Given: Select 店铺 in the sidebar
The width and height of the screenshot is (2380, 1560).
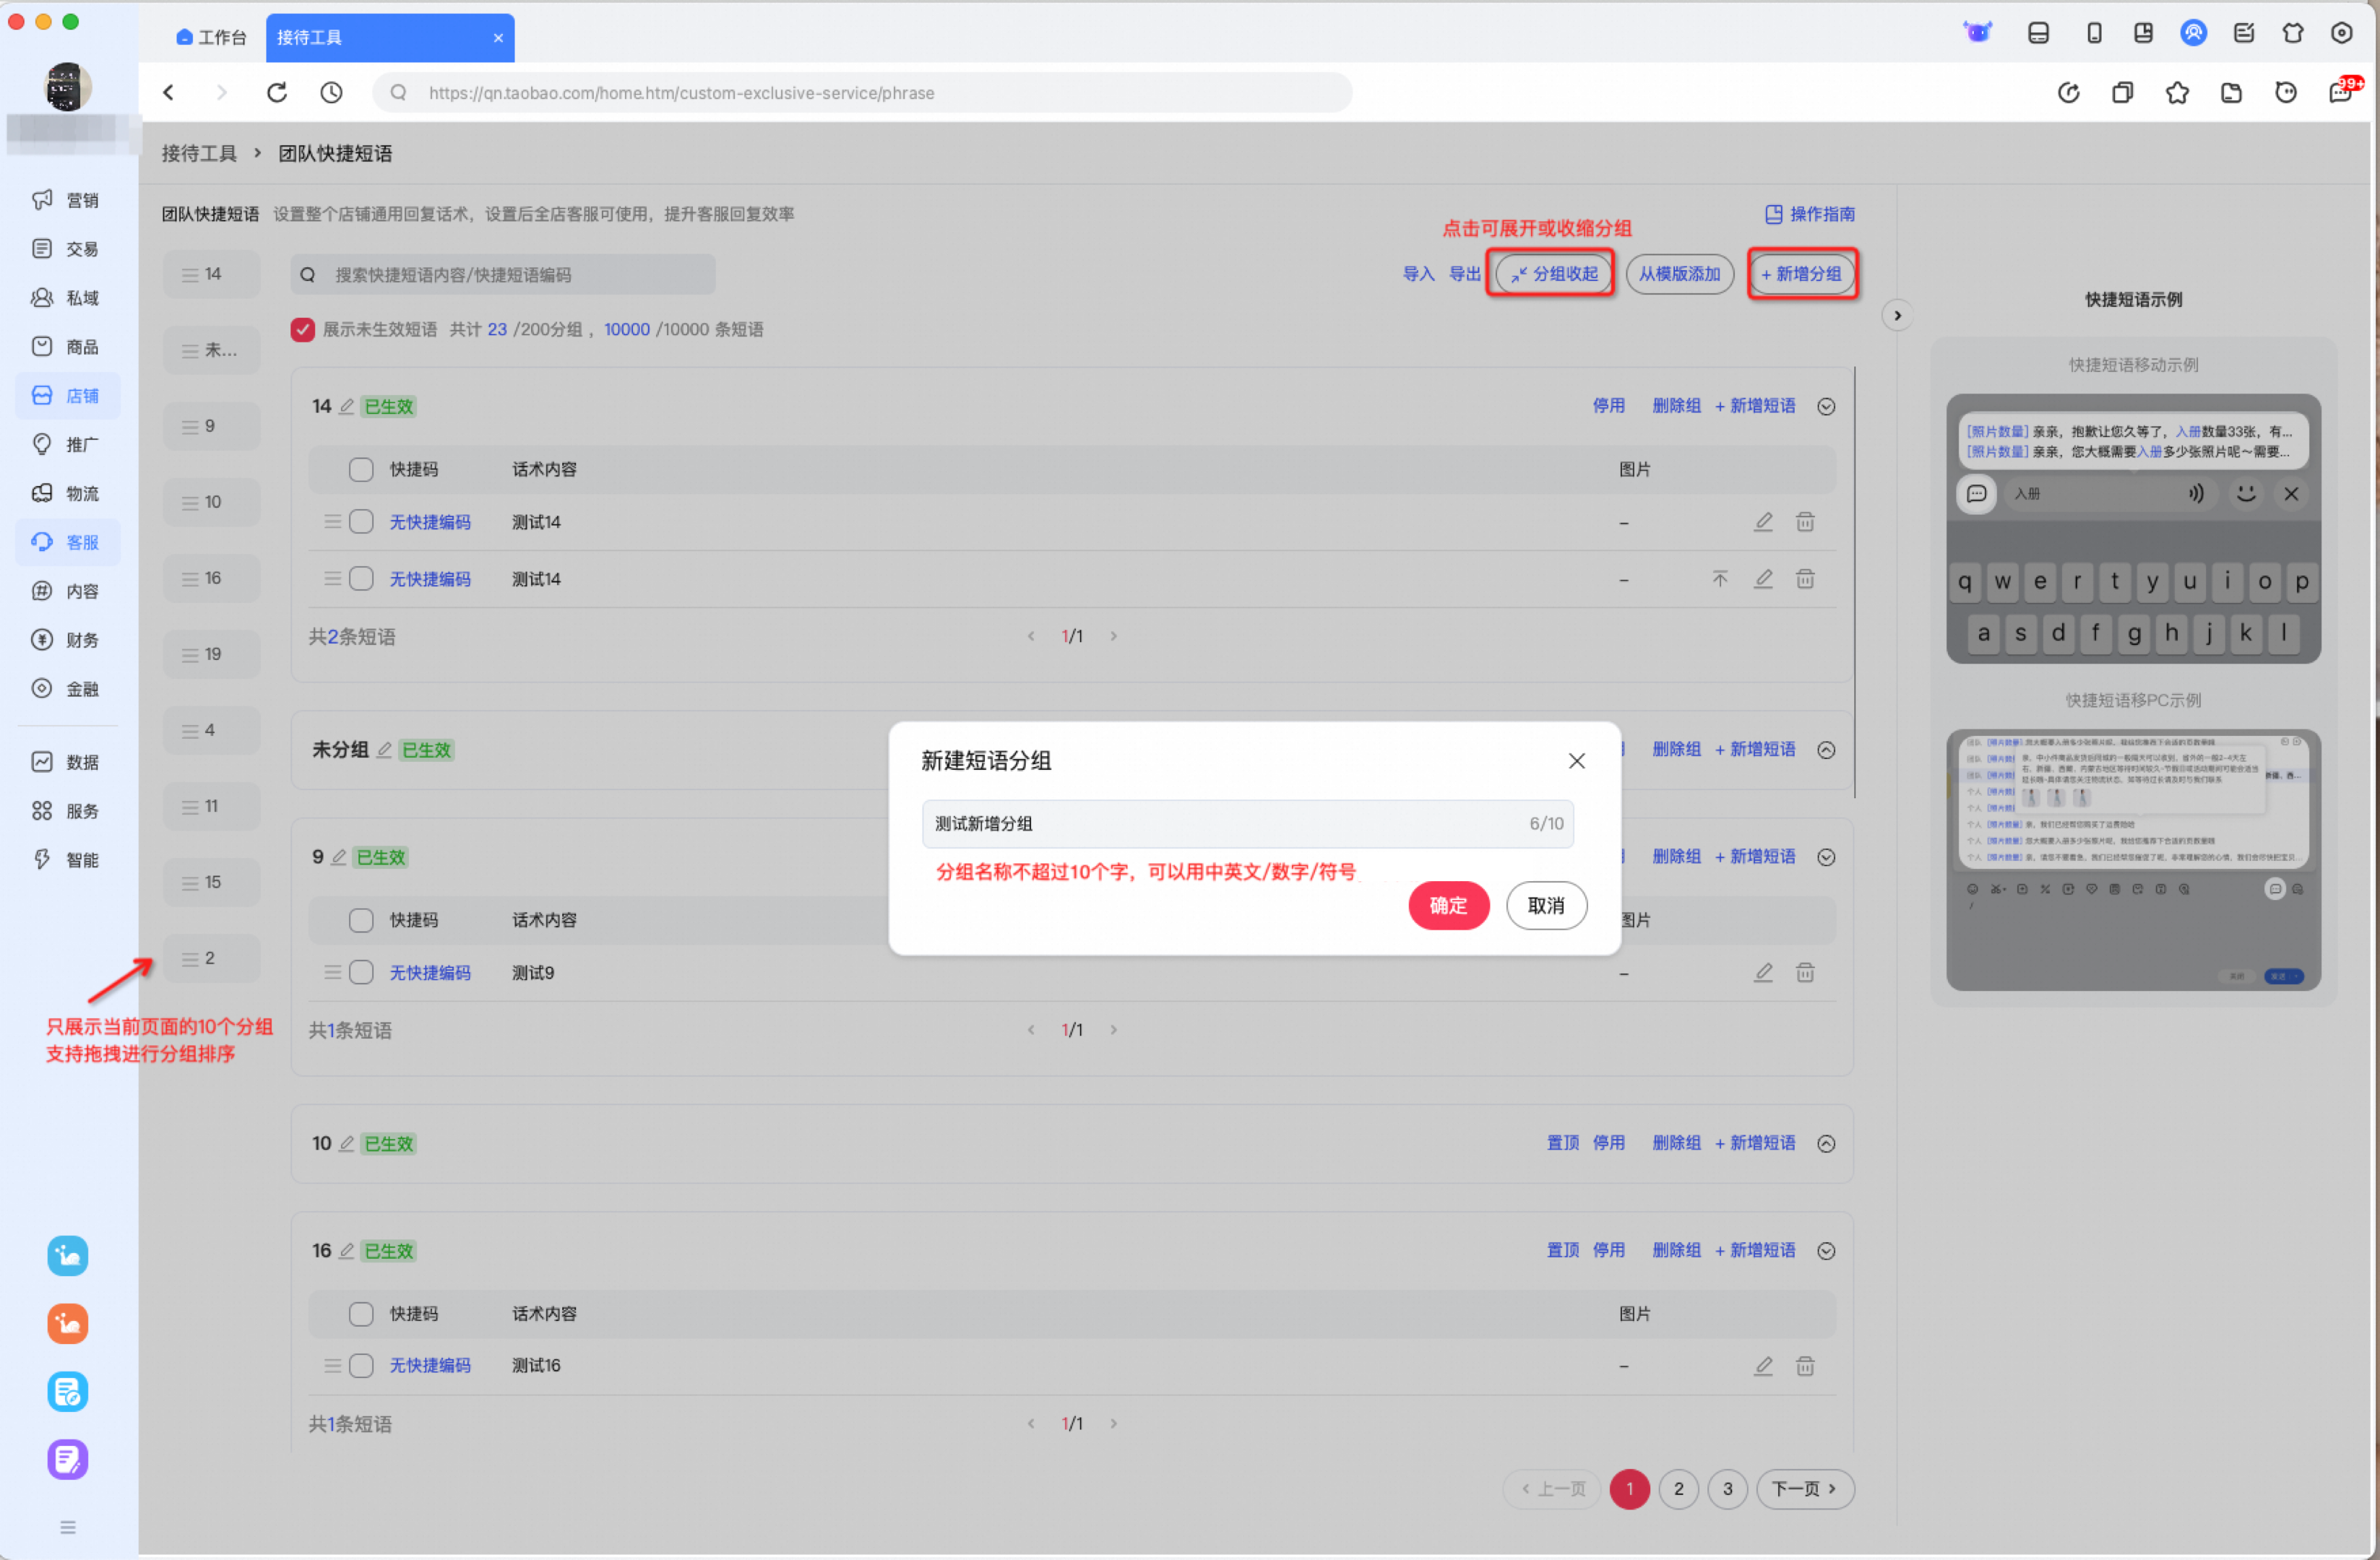Looking at the screenshot, I should (68, 396).
